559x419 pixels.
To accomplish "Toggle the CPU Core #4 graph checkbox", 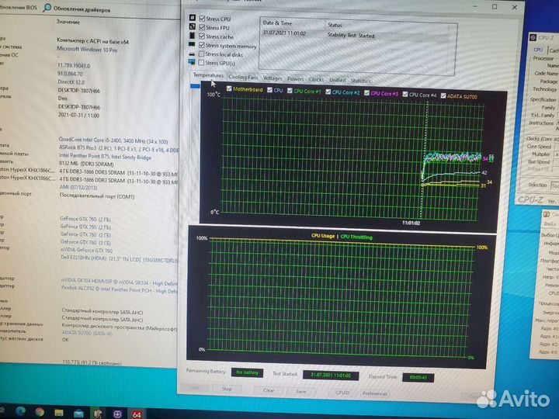I will [x=405, y=94].
